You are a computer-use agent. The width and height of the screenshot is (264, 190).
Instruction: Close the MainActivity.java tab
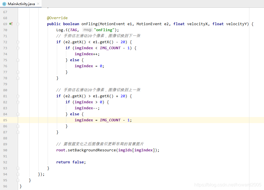38,4
